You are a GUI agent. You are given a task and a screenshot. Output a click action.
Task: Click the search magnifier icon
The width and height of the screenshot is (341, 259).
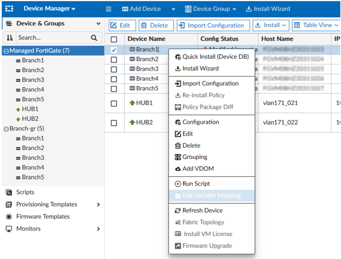pos(94,38)
